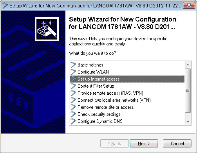This screenshot has width=197, height=153.
Task: Click the wand icon beside Basic settings
Action: (73, 65)
